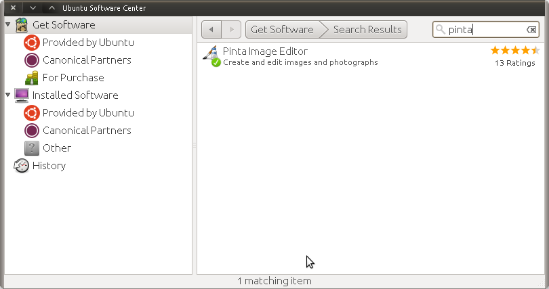The width and height of the screenshot is (549, 289).
Task: Click the star rating for Pinta
Action: [514, 51]
